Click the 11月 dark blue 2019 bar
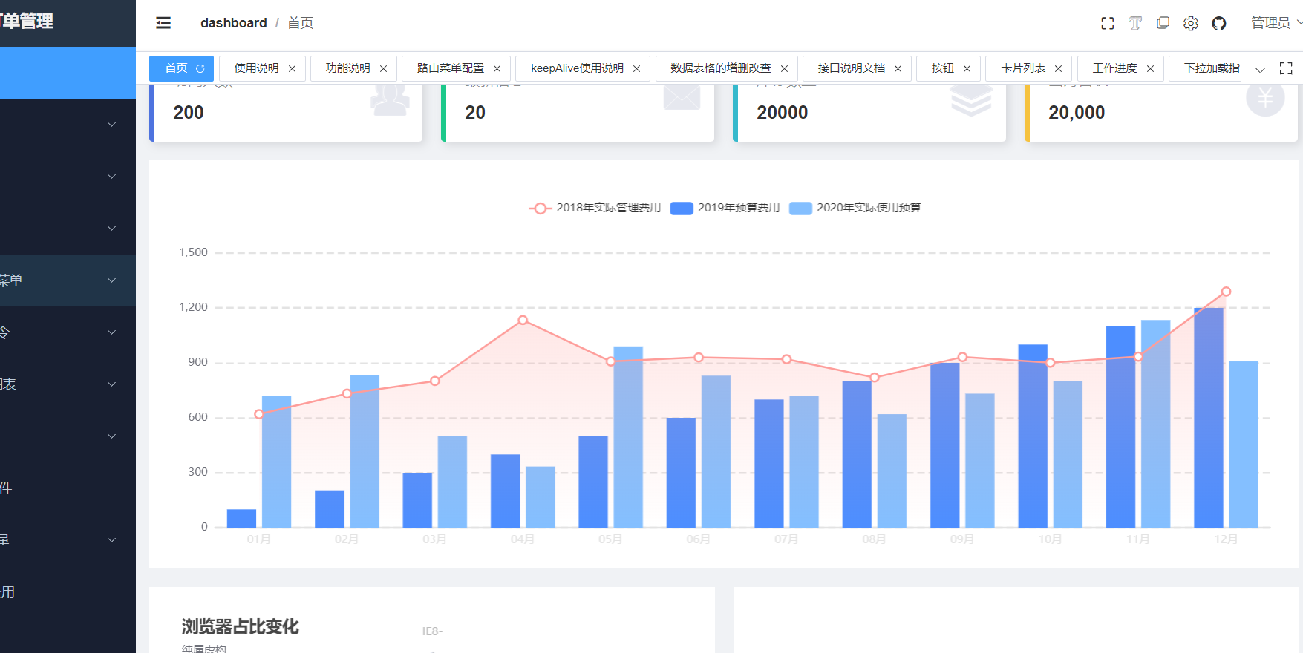The height and width of the screenshot is (653, 1303). click(x=1120, y=427)
